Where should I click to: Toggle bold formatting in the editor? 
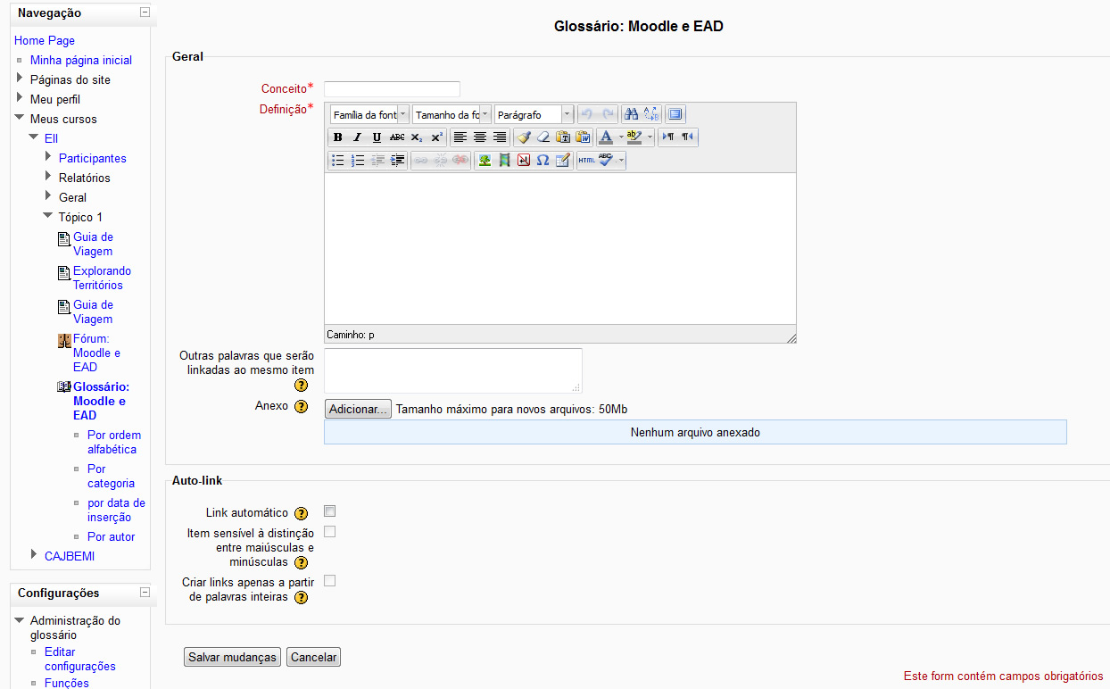(338, 137)
